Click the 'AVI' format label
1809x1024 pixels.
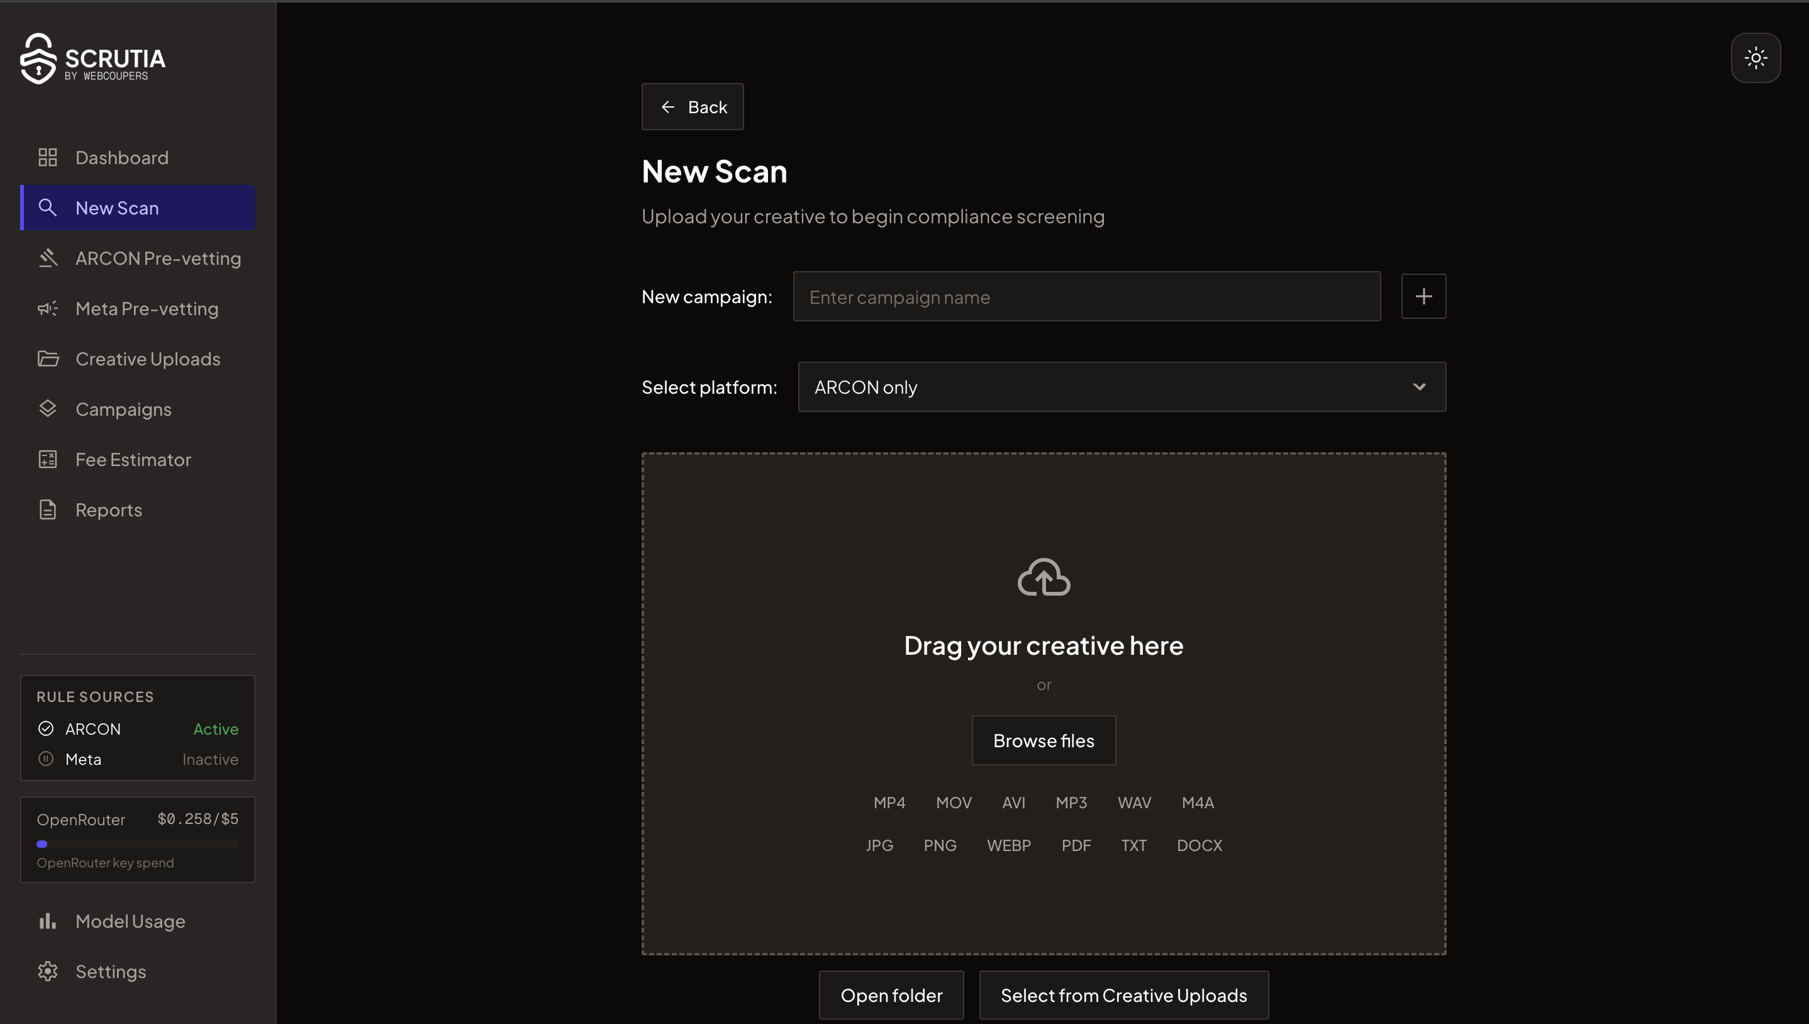(x=1013, y=803)
